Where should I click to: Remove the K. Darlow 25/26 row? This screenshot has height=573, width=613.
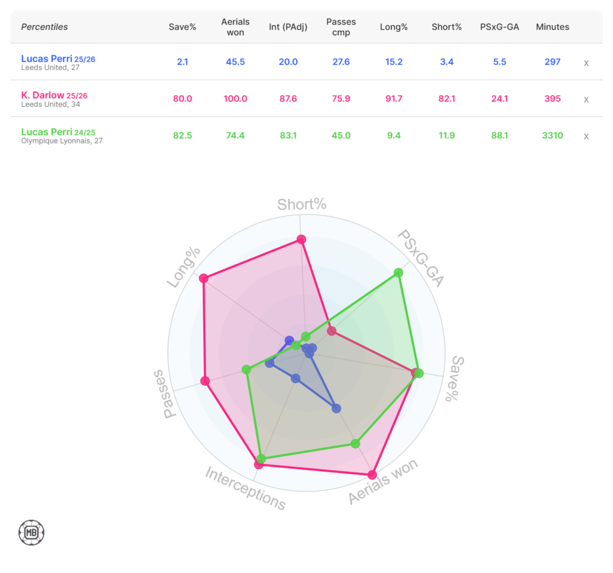tap(586, 99)
